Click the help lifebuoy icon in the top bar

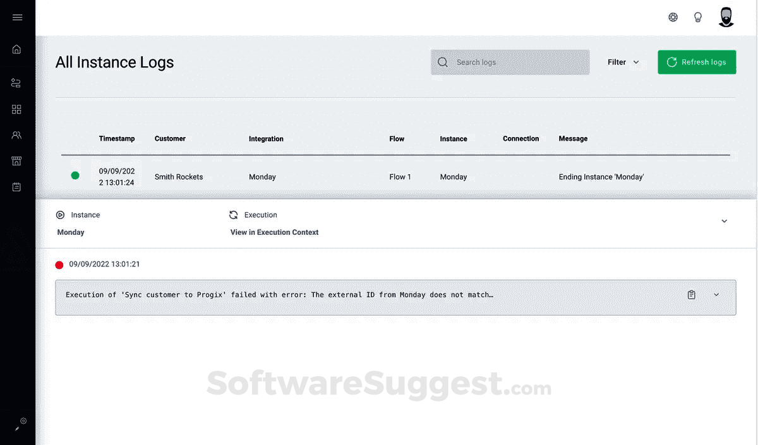673,18
